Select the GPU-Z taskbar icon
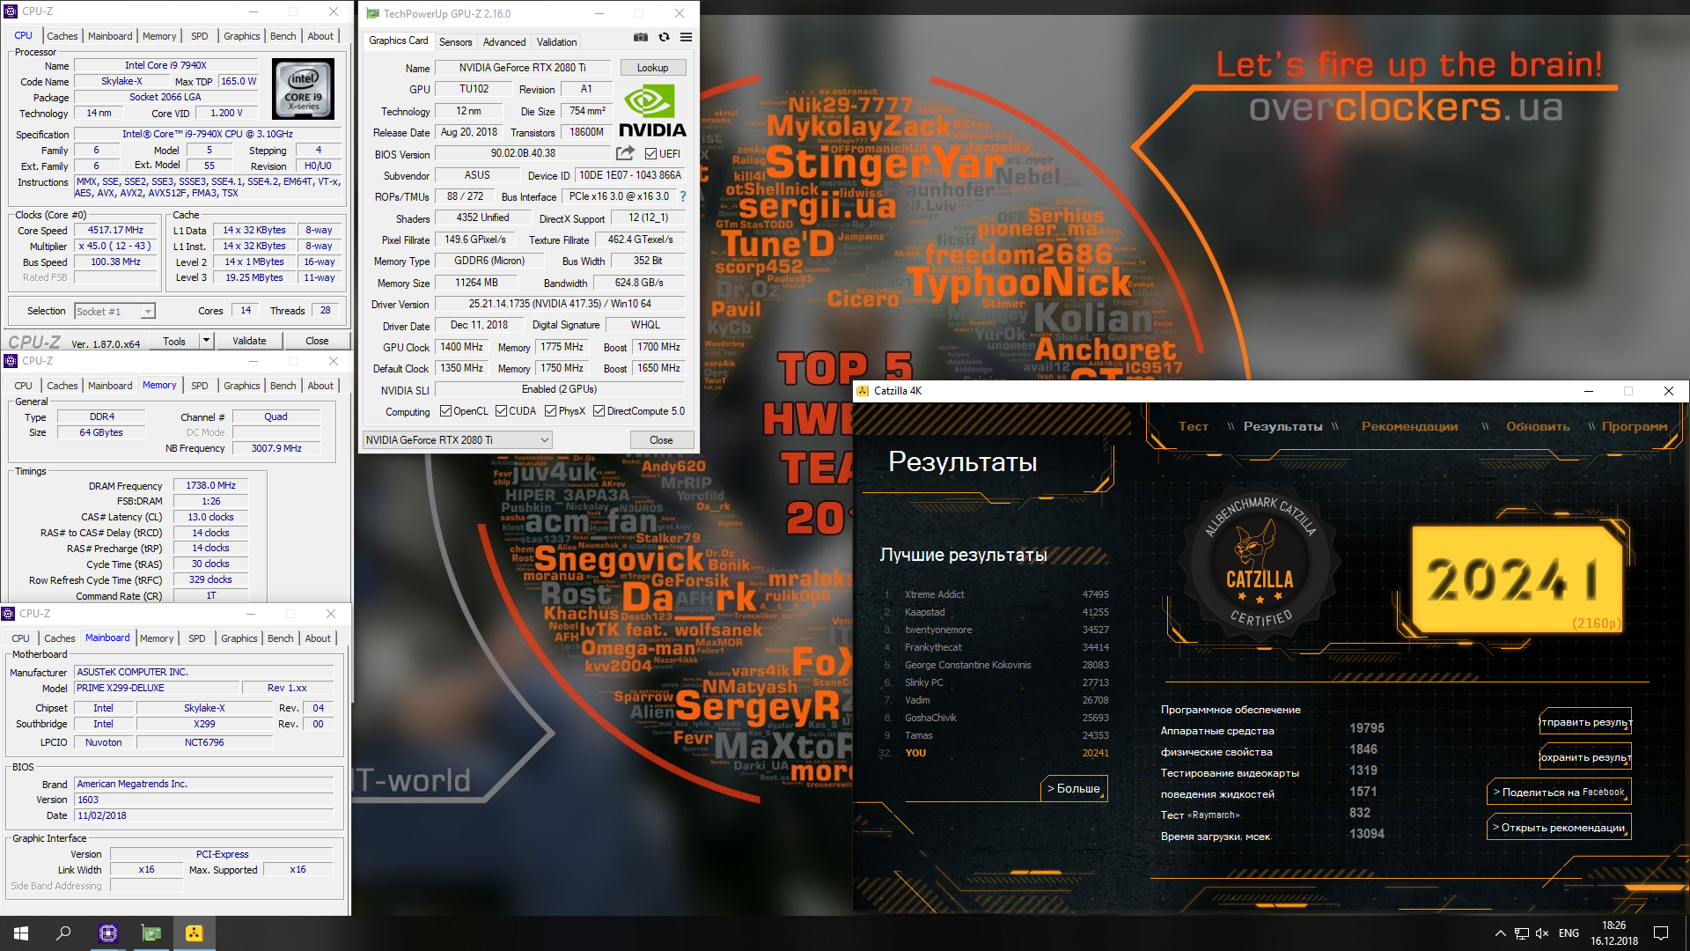This screenshot has width=1690, height=951. pos(151,933)
